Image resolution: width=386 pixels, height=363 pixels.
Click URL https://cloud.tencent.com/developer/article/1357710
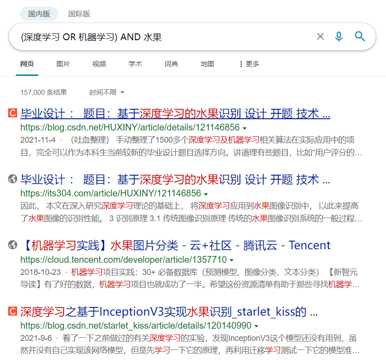click(x=124, y=260)
